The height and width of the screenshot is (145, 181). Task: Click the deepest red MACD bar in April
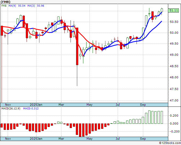tap(80, 130)
